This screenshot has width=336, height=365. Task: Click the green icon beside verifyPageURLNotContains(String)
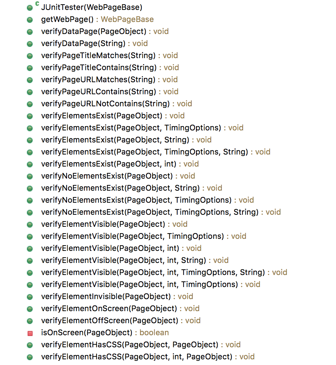[x=30, y=104]
